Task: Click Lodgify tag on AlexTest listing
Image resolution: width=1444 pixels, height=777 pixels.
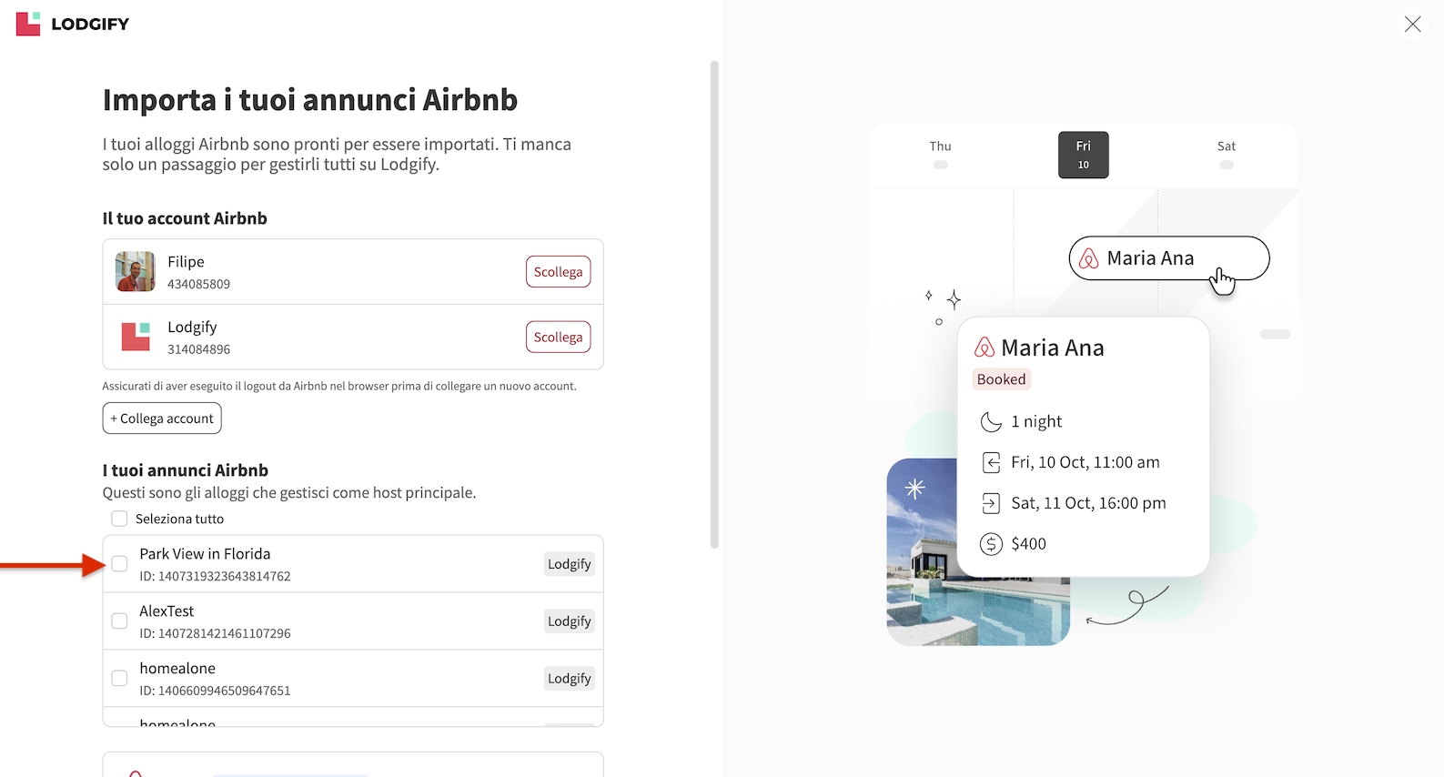Action: [x=569, y=621]
